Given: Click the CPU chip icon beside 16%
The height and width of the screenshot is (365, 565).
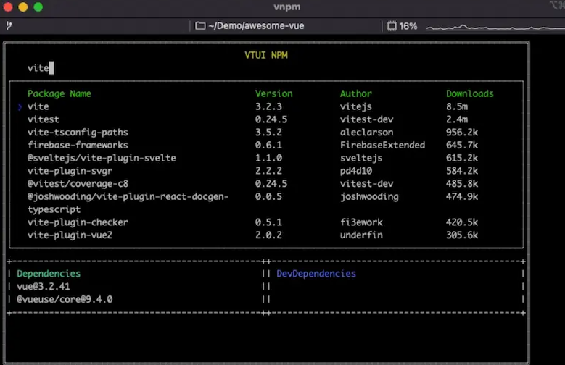Looking at the screenshot, I should pos(392,26).
